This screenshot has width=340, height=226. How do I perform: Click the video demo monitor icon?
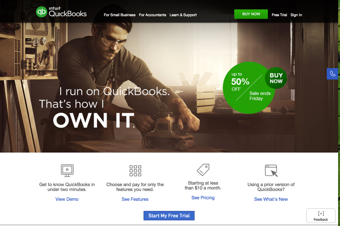(67, 170)
